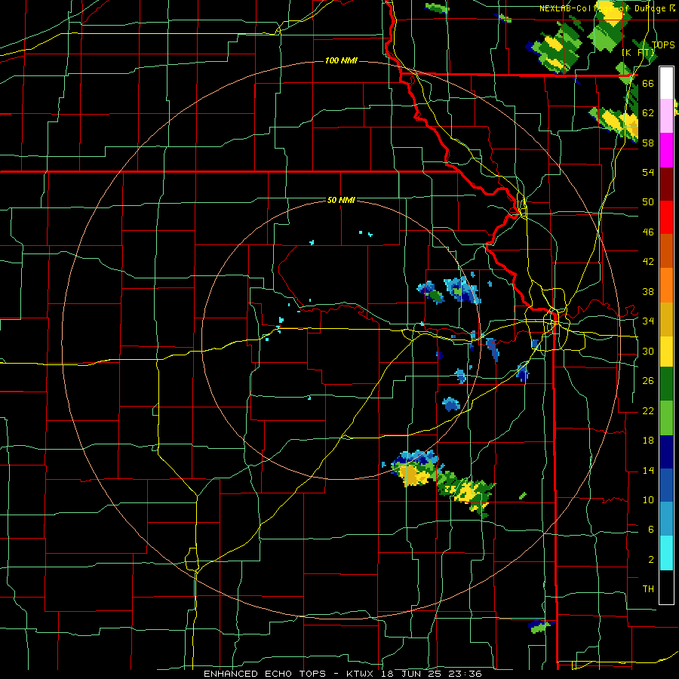Click the 50 NMI range ring label
The height and width of the screenshot is (679, 679).
(x=341, y=200)
